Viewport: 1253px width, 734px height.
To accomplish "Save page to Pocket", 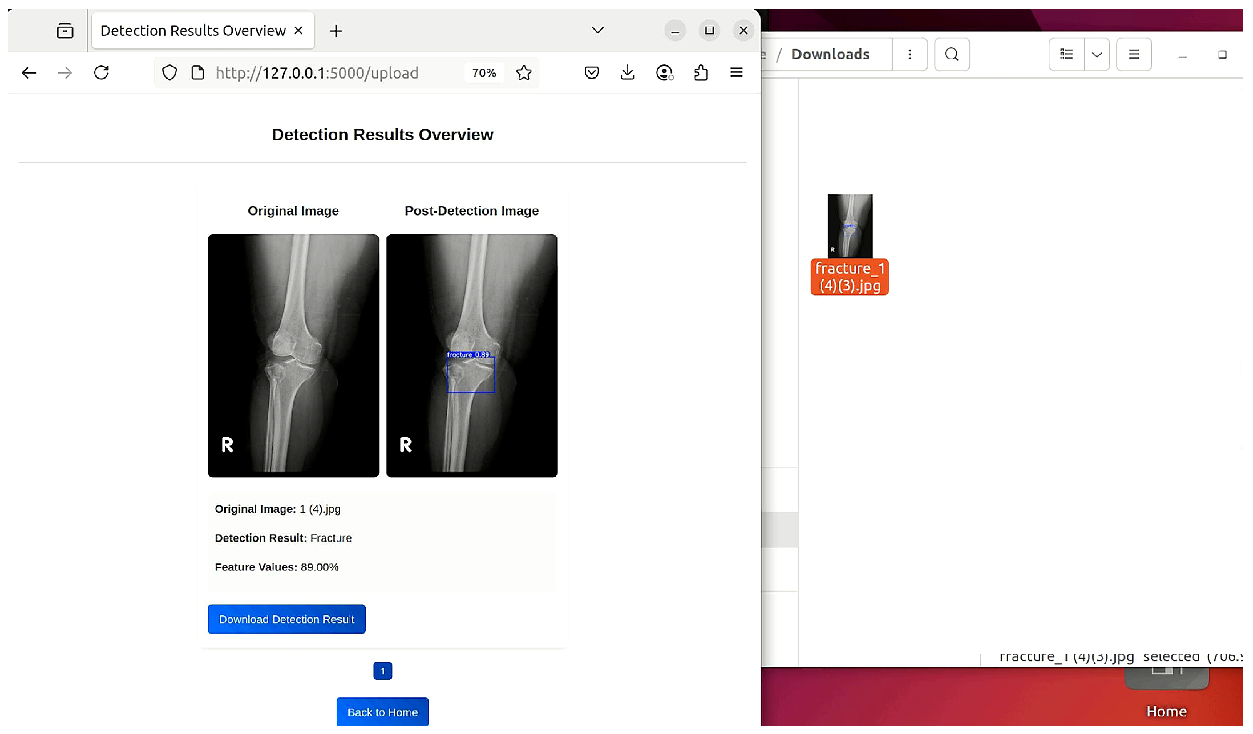I will tap(592, 73).
